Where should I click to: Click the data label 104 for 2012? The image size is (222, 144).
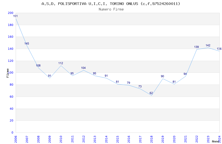83,68
